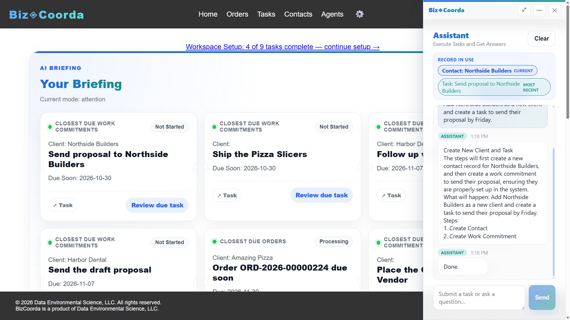Open Task for Send proposal to Northside Builders

point(63,205)
